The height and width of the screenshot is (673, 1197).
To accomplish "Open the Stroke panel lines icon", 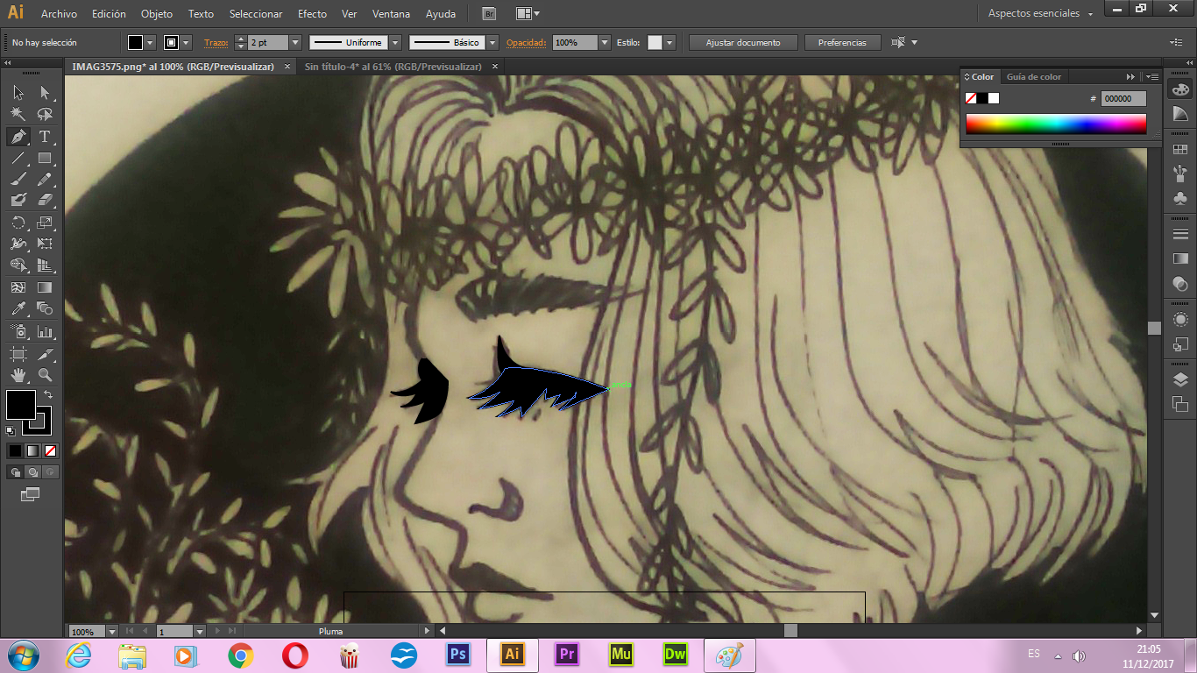I will tap(1179, 234).
